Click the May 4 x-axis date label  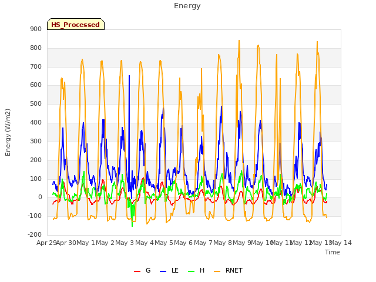coord(145,243)
